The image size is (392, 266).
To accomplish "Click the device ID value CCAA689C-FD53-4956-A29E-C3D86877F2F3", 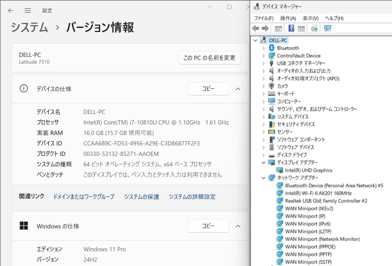I will [x=141, y=144].
